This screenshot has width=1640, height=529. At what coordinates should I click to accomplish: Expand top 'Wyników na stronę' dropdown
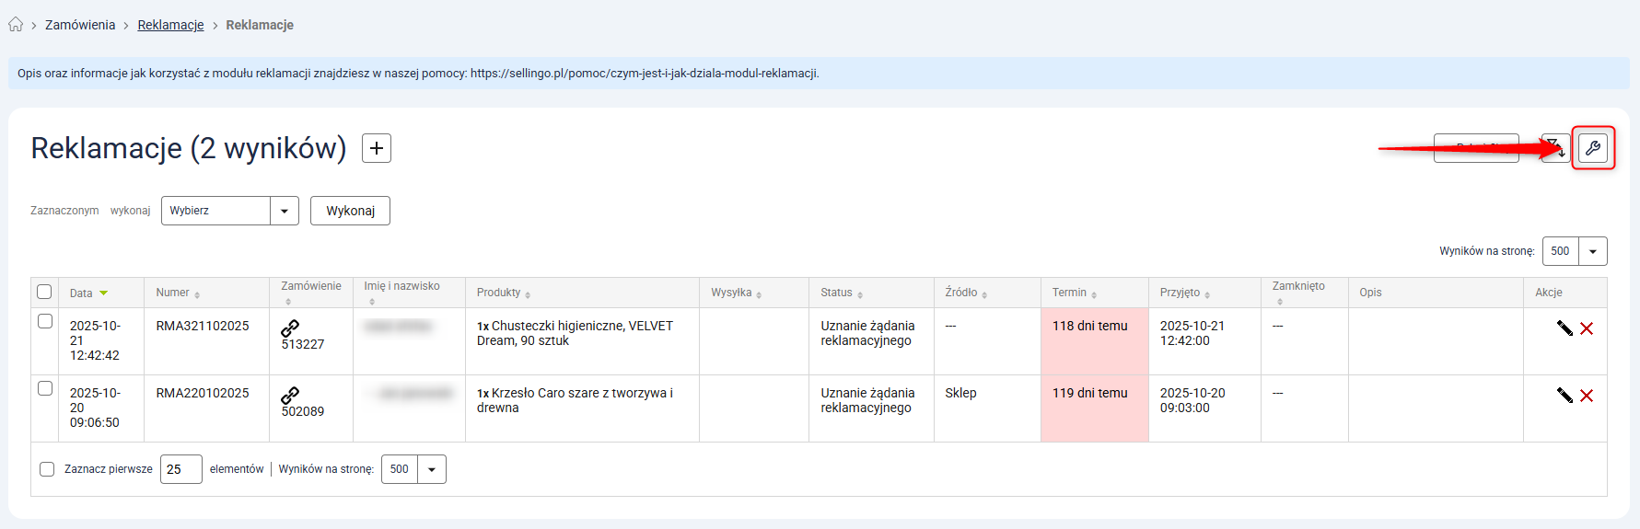1575,251
